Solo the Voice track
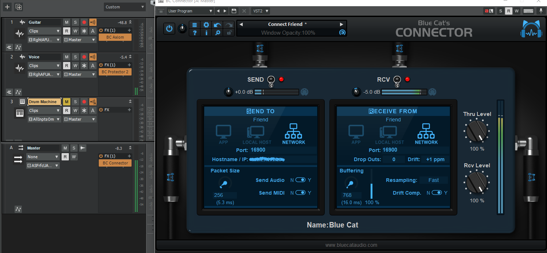Image resolution: width=547 pixels, height=253 pixels. tap(75, 57)
